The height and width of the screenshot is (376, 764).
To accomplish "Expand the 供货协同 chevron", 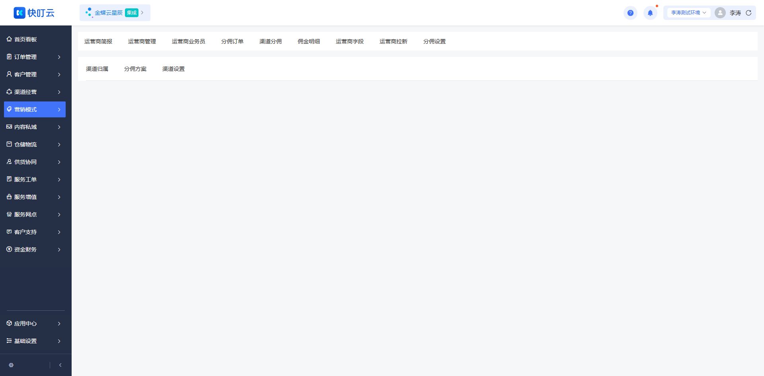I will point(59,162).
